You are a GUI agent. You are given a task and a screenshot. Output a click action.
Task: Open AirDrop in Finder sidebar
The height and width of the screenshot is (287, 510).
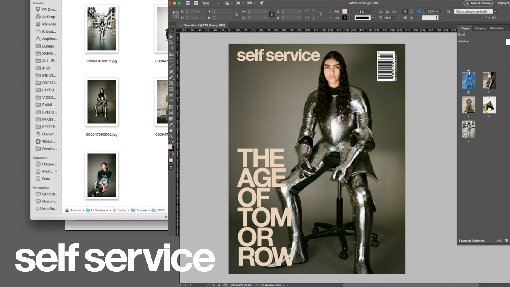(x=48, y=17)
